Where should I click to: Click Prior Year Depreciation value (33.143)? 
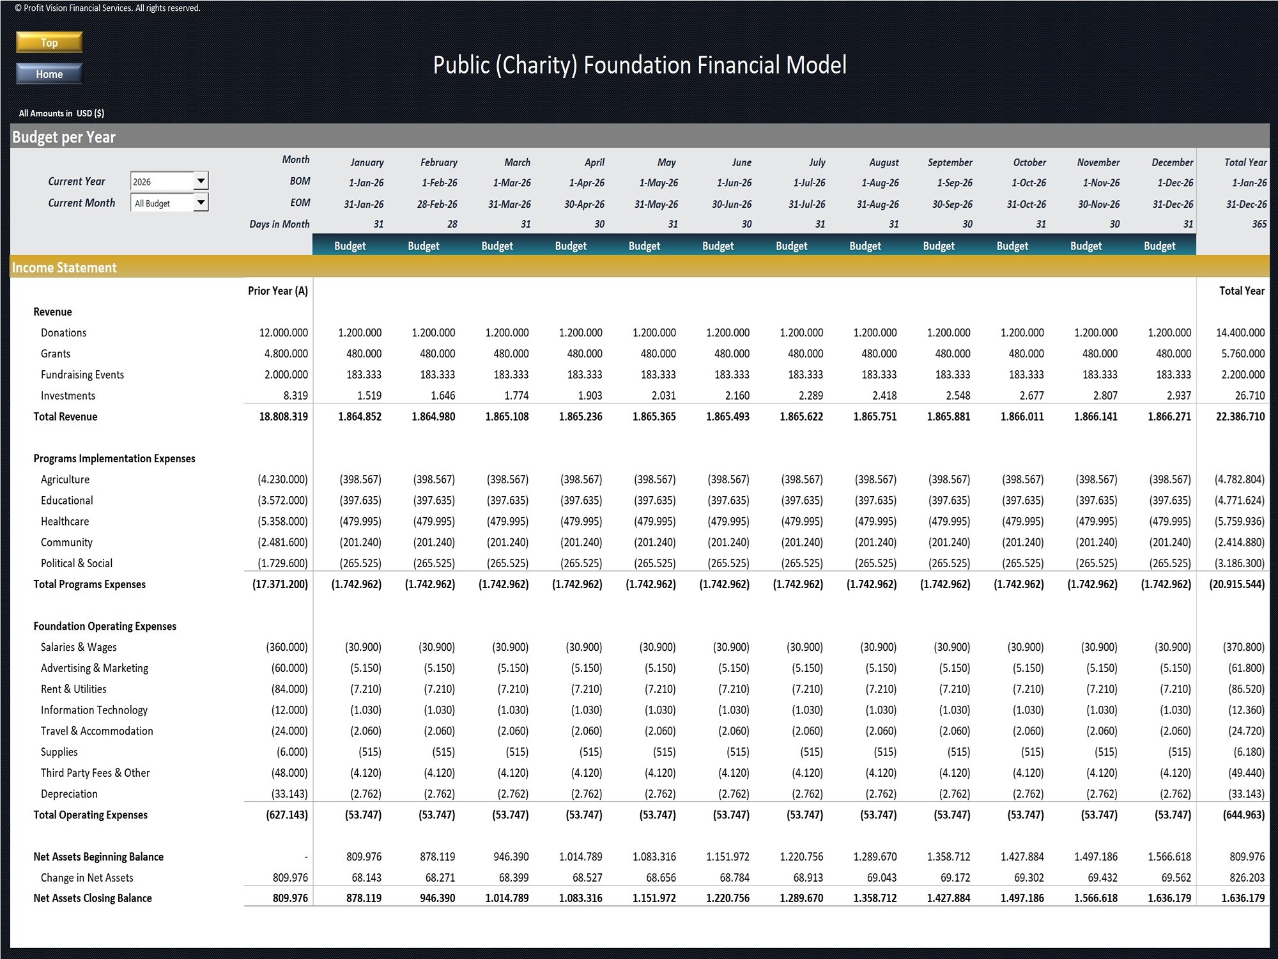pos(289,794)
